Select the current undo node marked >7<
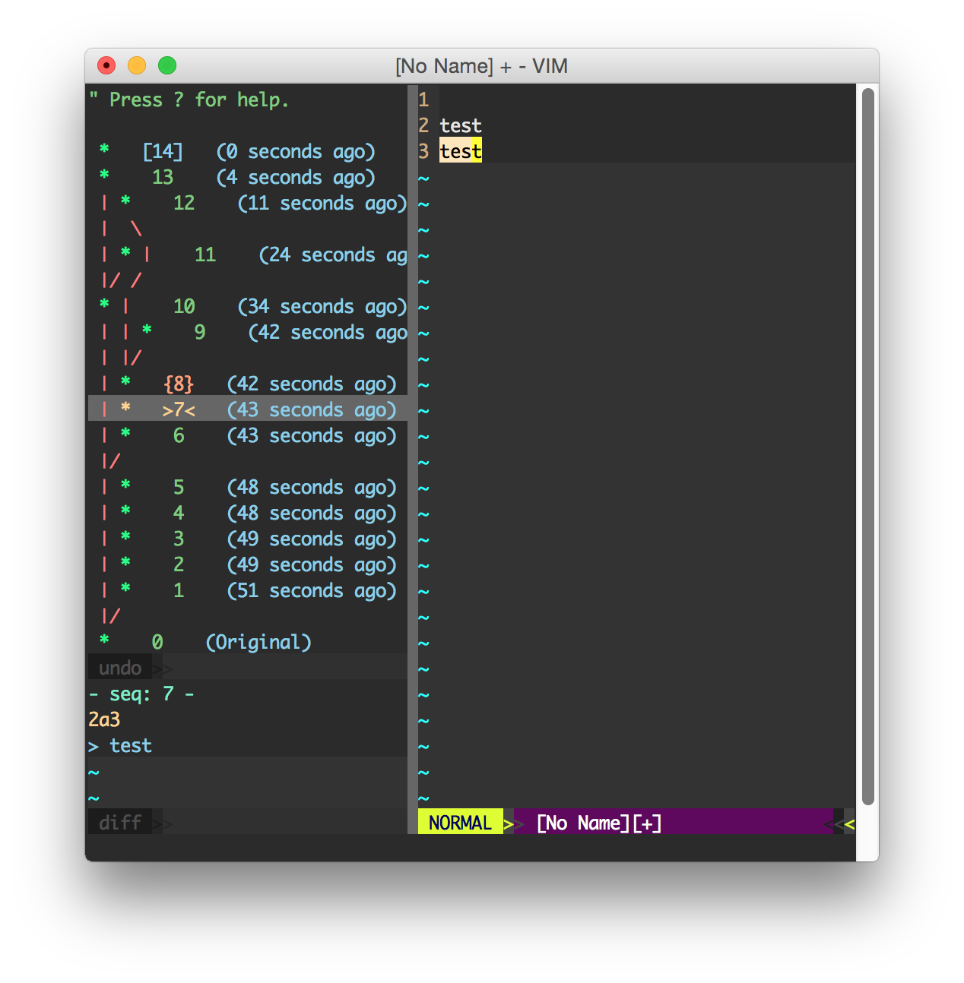Screen dimensions: 964x983 click(x=176, y=409)
